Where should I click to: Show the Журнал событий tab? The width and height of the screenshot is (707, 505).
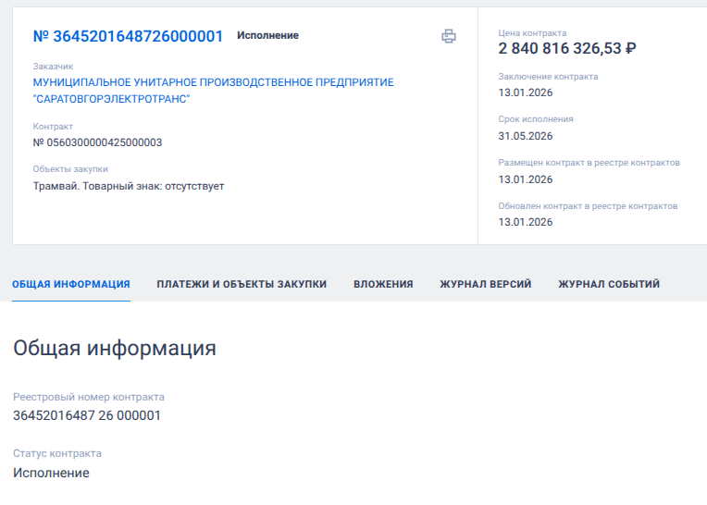(x=609, y=284)
